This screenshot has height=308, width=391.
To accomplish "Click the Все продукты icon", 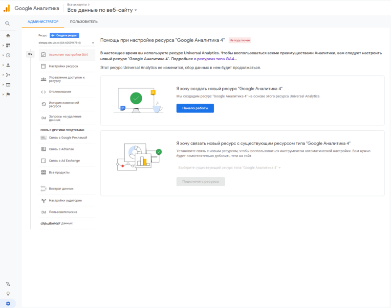I will [x=43, y=172].
